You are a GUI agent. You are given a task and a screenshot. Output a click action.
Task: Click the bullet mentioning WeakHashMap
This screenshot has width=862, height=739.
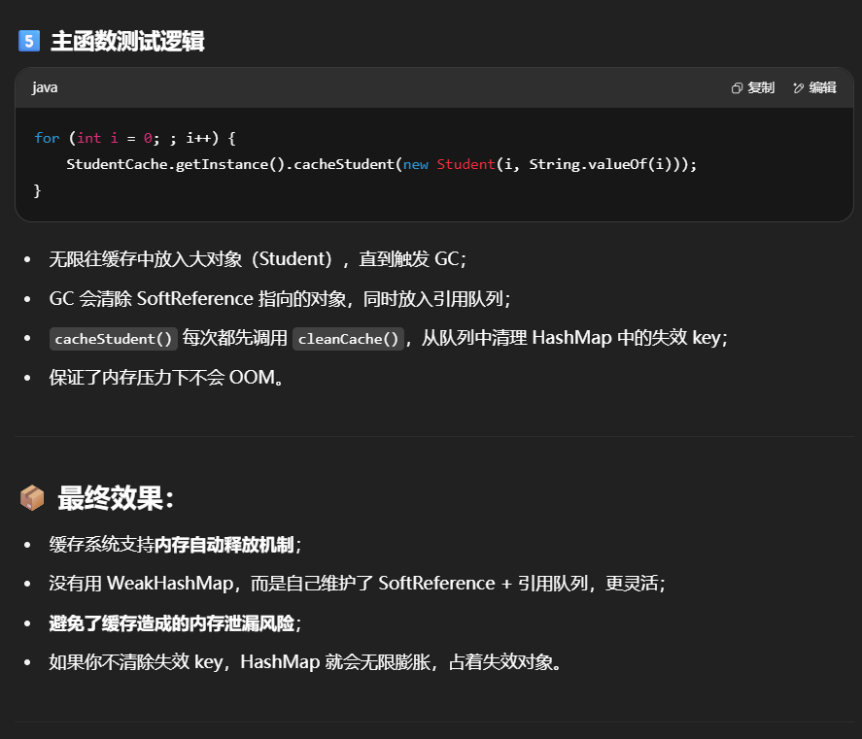pyautogui.click(x=357, y=584)
